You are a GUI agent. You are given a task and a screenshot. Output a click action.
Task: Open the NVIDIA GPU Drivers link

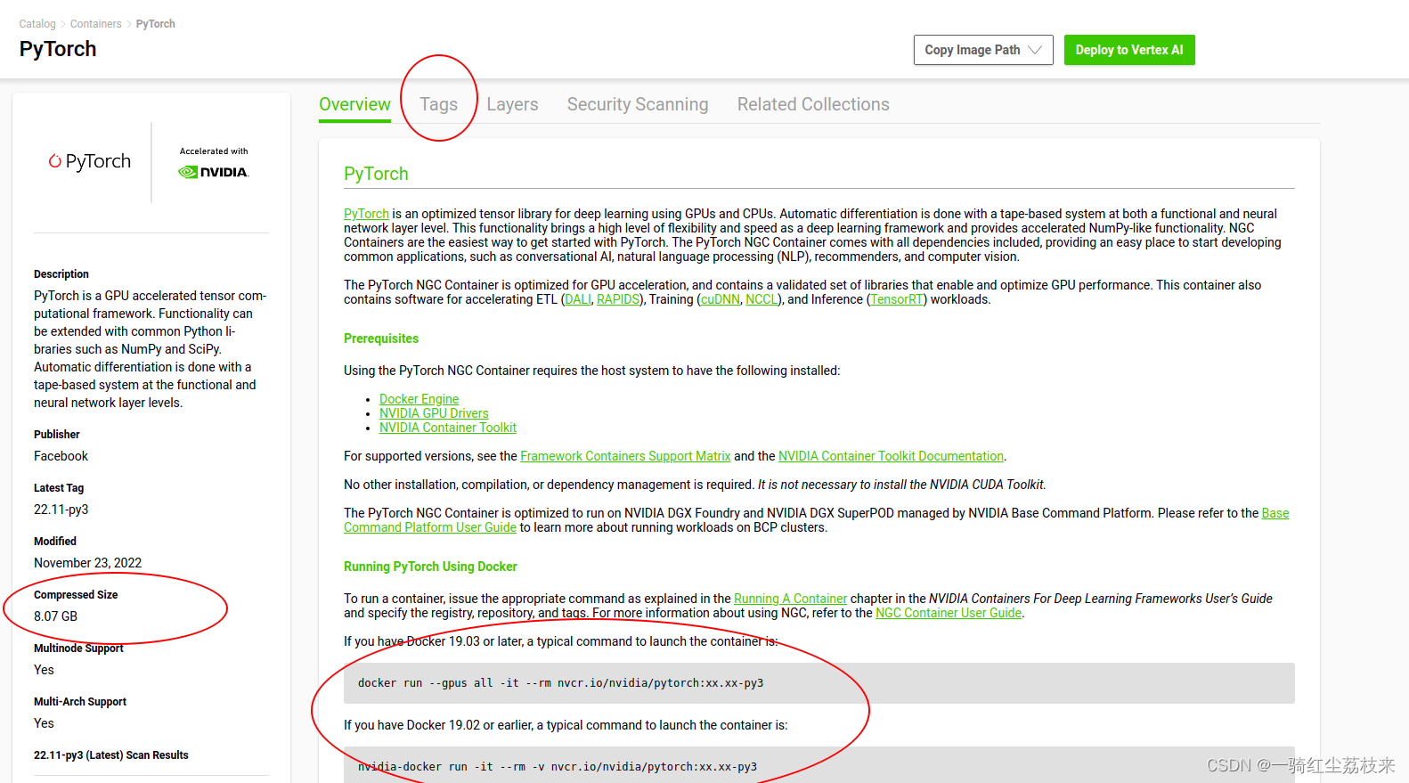click(434, 413)
